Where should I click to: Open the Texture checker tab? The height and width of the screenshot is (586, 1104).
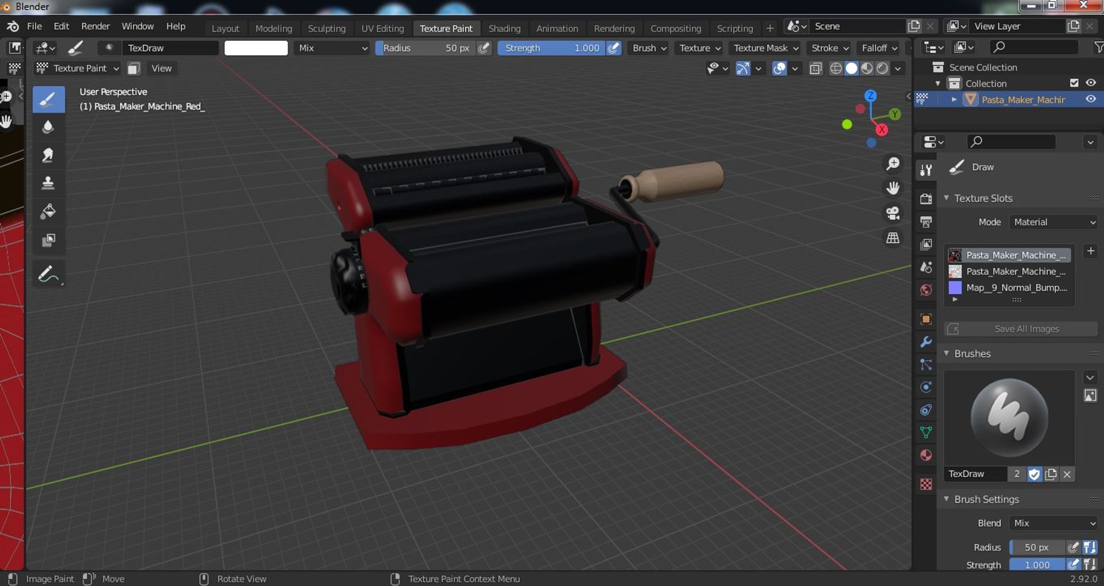926,484
